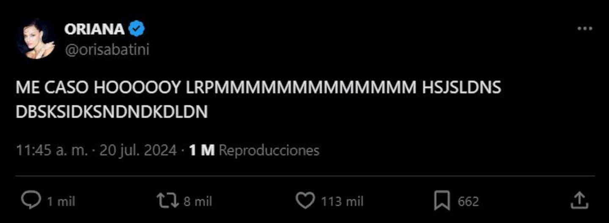Open the three-dot more options menu
Viewport: 609px width, 223px height.
click(x=585, y=29)
